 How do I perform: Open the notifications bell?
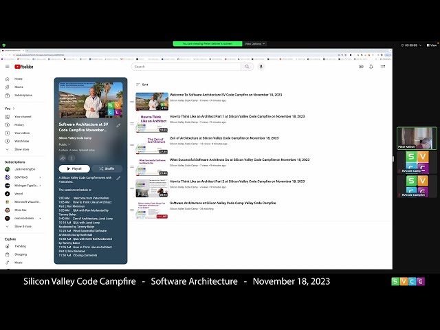[x=371, y=67]
